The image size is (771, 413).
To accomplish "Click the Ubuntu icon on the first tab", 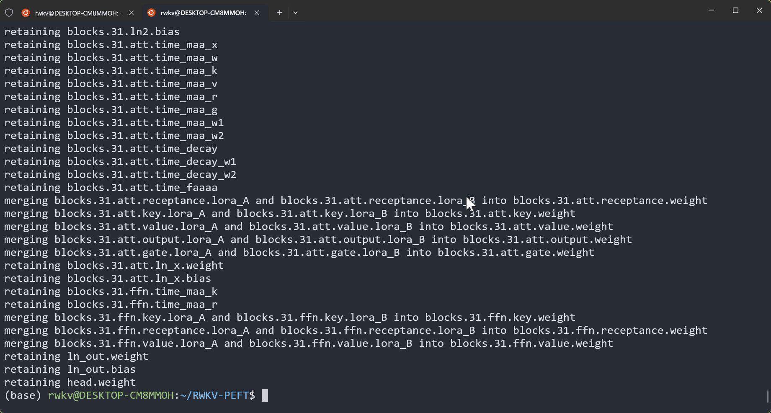I will click(26, 13).
